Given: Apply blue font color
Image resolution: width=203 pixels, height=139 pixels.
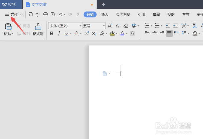Looking at the screenshot, I should [122, 33].
